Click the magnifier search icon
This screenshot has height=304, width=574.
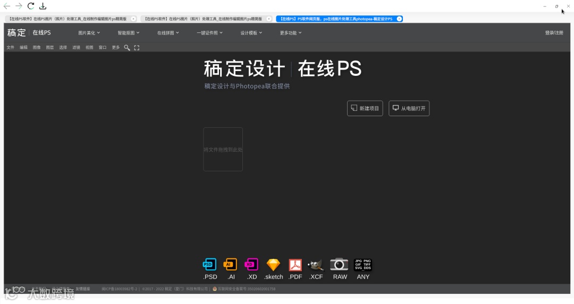(126, 48)
